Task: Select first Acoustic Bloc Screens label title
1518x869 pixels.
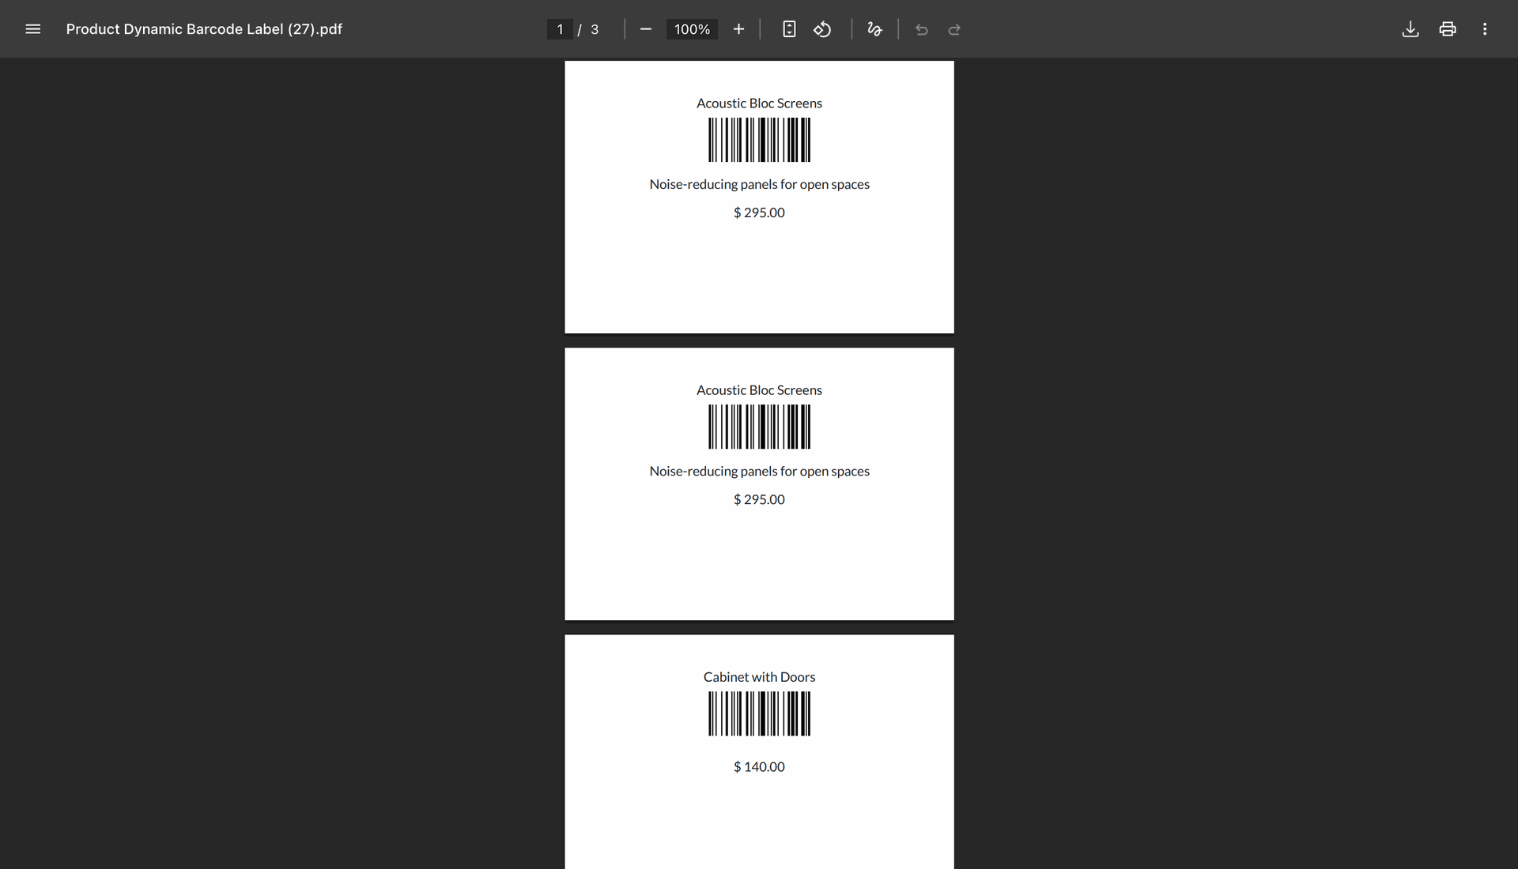Action: point(759,103)
